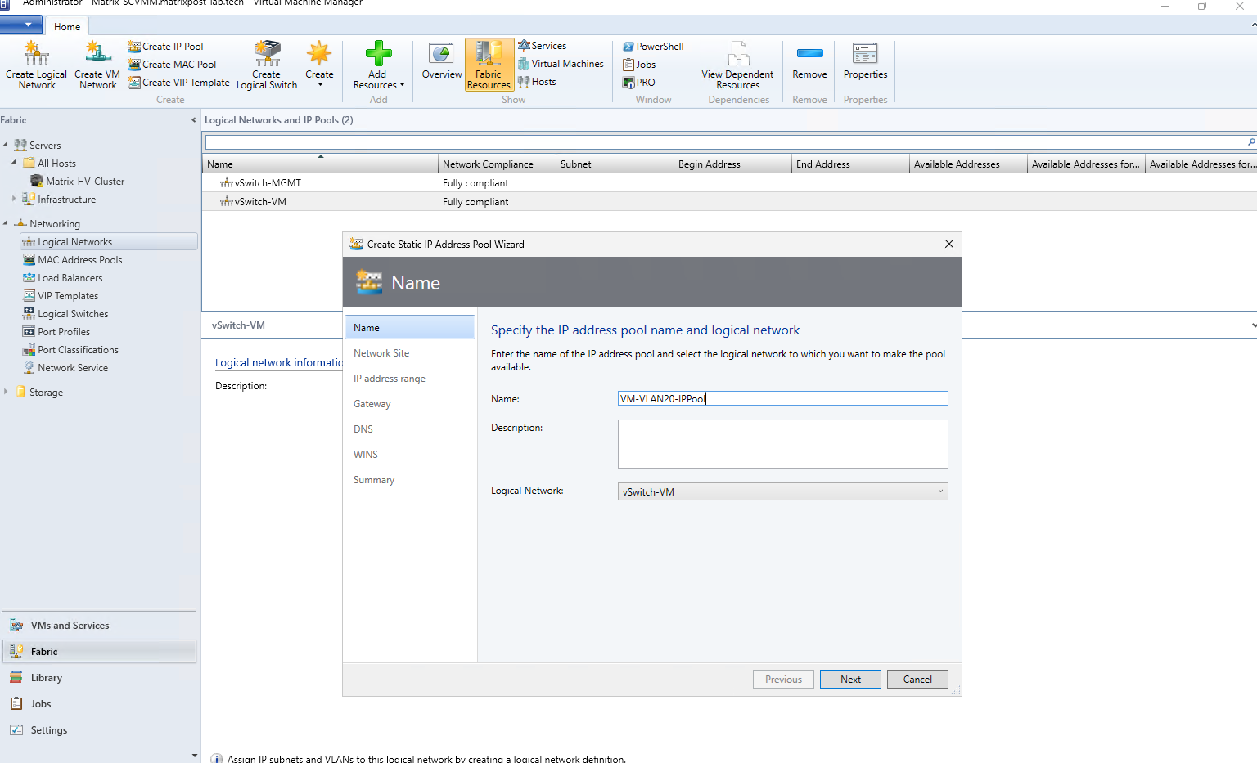This screenshot has width=1257, height=763.
Task: Select vSwitch-MGMT row in list
Action: pos(729,183)
